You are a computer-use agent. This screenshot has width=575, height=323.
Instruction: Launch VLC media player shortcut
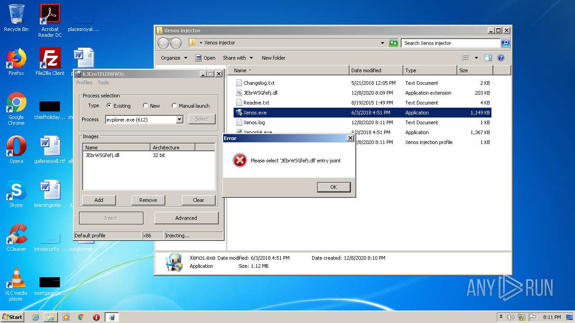point(16,284)
